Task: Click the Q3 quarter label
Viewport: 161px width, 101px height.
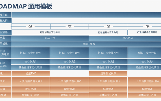Action: tap(108, 26)
